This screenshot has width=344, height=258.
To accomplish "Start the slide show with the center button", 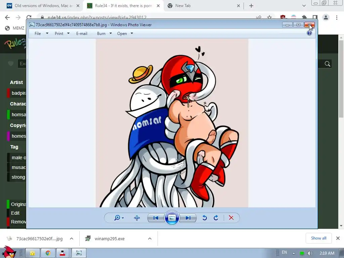I will [172, 218].
